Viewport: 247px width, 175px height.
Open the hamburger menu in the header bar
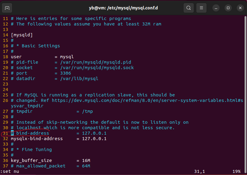click(201, 8)
